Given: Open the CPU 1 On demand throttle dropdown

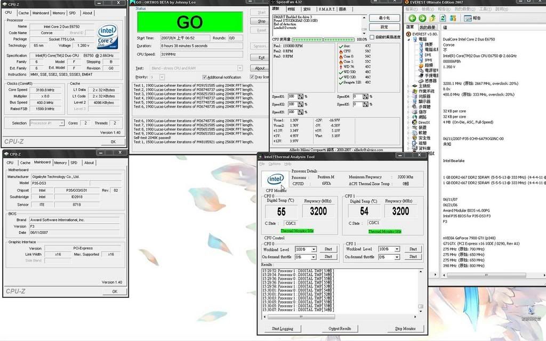Looking at the screenshot, I should pos(397,257).
